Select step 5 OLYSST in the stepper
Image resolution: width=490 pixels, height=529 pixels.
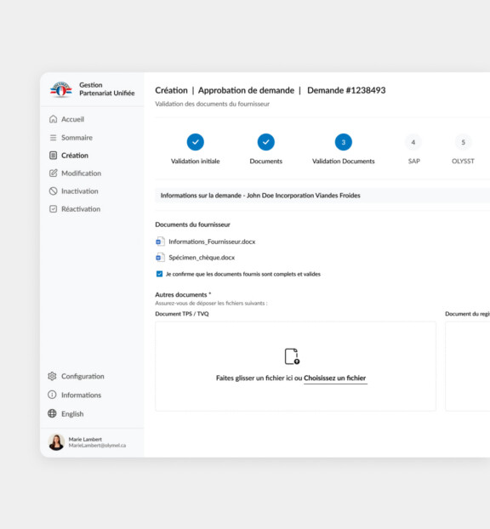point(464,142)
